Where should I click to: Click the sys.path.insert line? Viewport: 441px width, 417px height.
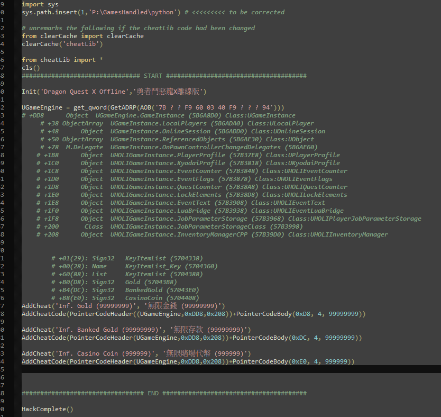point(153,12)
